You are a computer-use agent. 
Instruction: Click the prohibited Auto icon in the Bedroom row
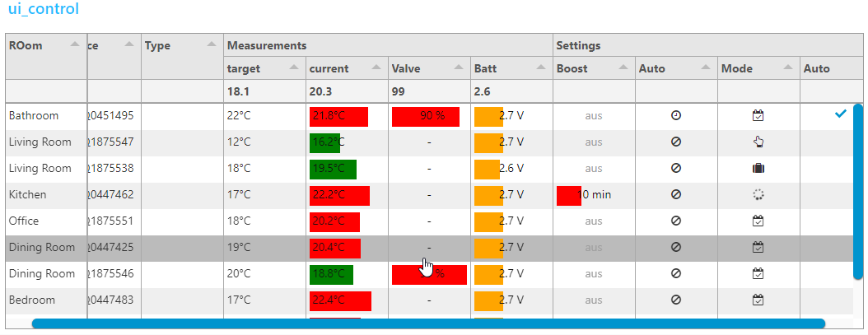point(676,300)
